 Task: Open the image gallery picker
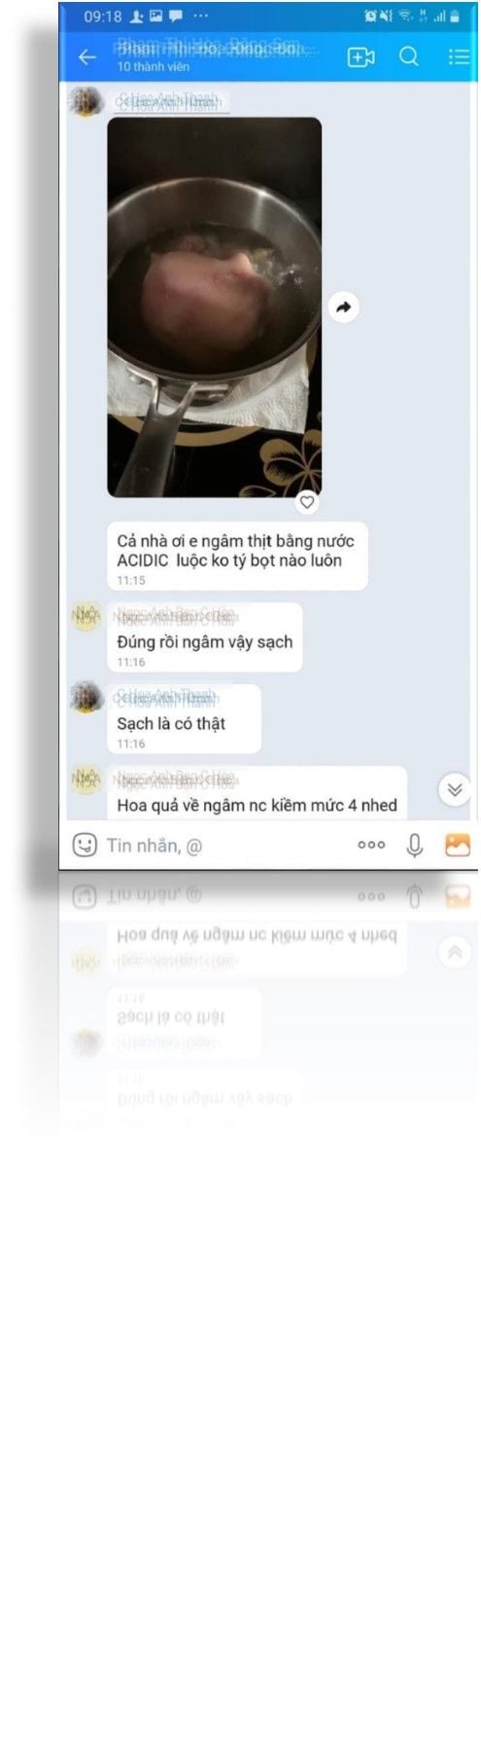[458, 845]
